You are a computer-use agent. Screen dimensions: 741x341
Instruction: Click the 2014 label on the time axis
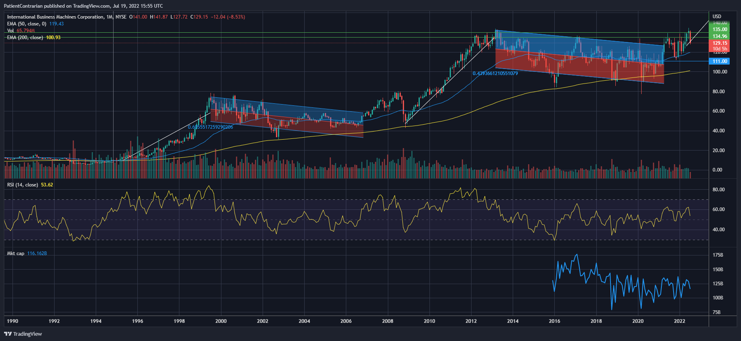click(513, 321)
